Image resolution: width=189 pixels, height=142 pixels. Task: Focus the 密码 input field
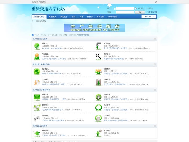tap(125, 12)
